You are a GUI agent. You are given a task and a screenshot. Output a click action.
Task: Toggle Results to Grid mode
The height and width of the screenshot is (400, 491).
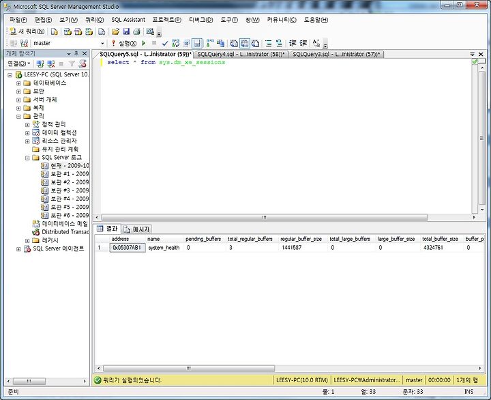tap(245, 43)
